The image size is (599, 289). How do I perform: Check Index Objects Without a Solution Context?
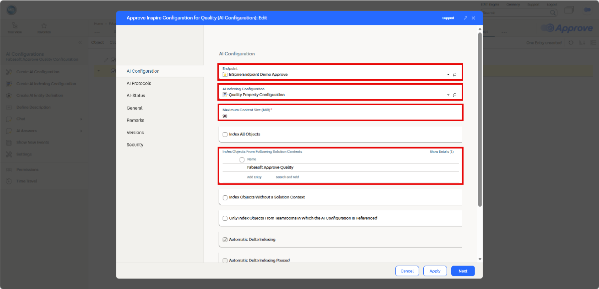[x=225, y=197]
